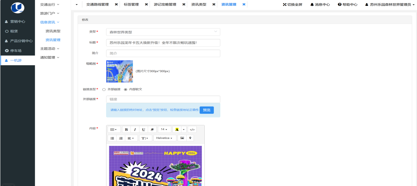This screenshot has height=186, width=417.
Task: Open the insert table dropdown
Action: (x=114, y=130)
